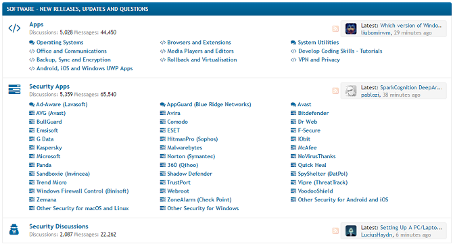Open the RSS feed for Security Apps
Image resolution: width=453 pixels, height=244 pixels.
(335, 91)
